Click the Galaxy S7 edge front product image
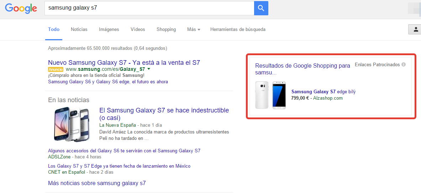 coord(279,95)
